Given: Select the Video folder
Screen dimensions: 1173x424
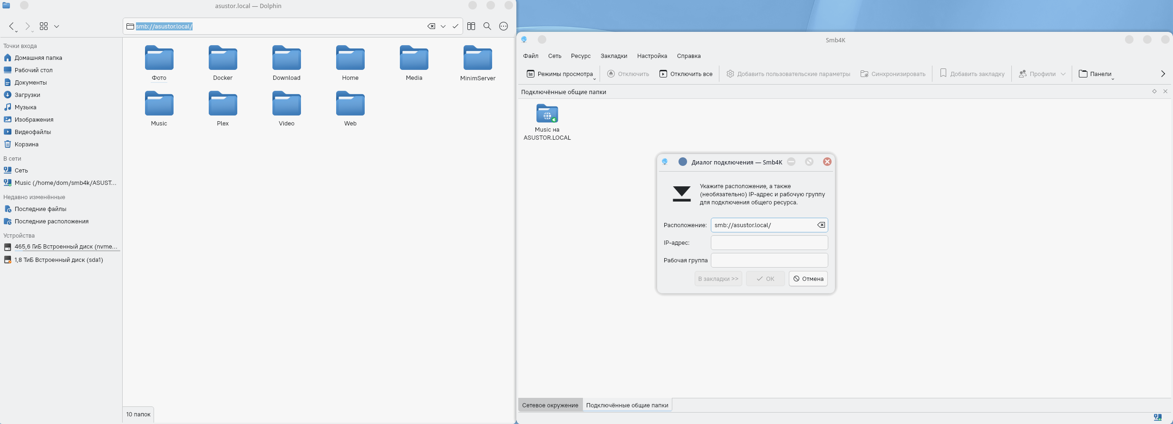Looking at the screenshot, I should pyautogui.click(x=287, y=109).
